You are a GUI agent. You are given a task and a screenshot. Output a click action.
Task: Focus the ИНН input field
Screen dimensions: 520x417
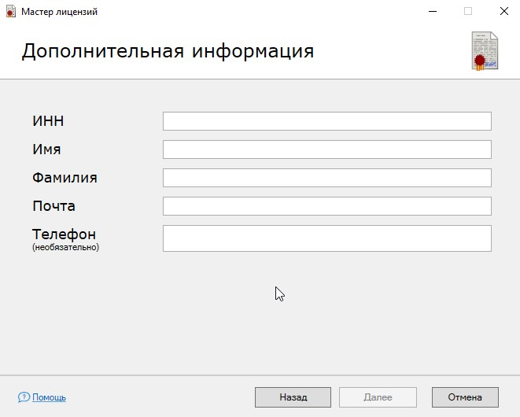(x=327, y=121)
